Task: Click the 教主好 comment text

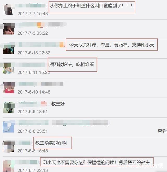Action: (x=58, y=104)
